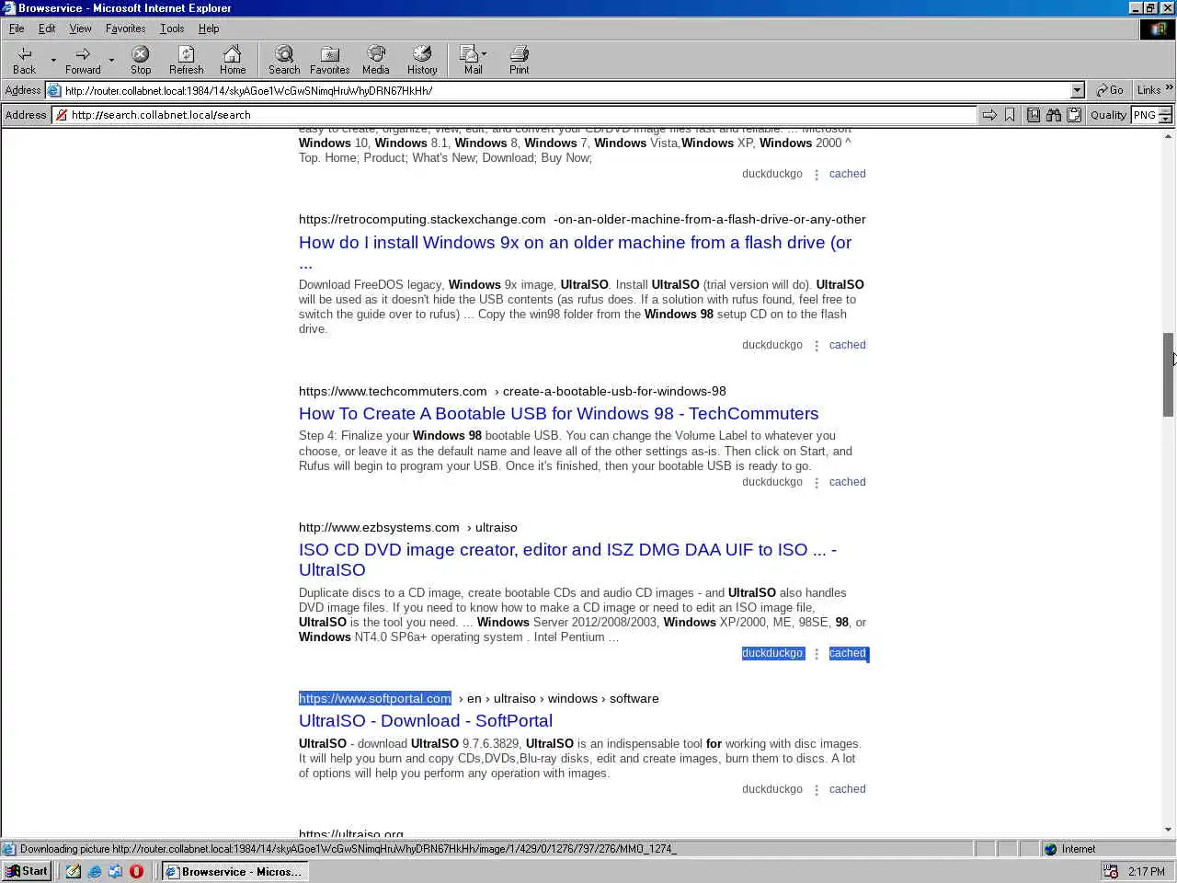Open the Media pane
This screenshot has height=883, width=1177.
(375, 60)
